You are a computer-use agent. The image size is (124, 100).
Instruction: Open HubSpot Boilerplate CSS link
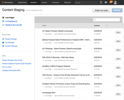click(x=11, y=70)
